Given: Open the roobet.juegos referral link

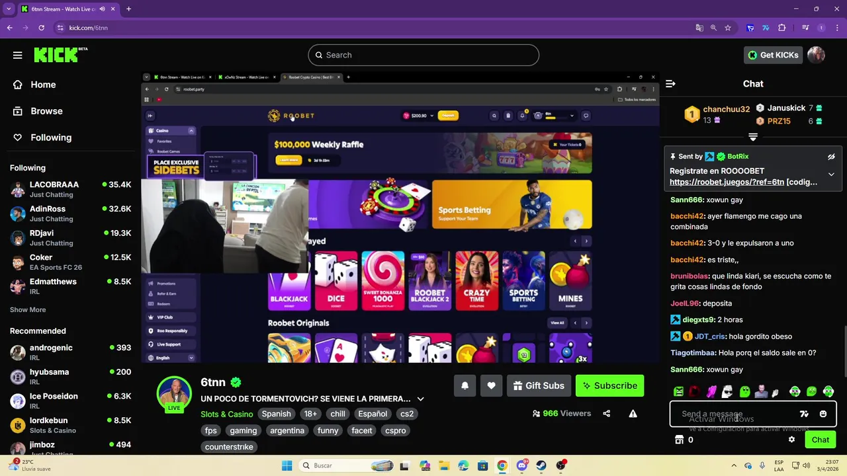Looking at the screenshot, I should [x=727, y=182].
